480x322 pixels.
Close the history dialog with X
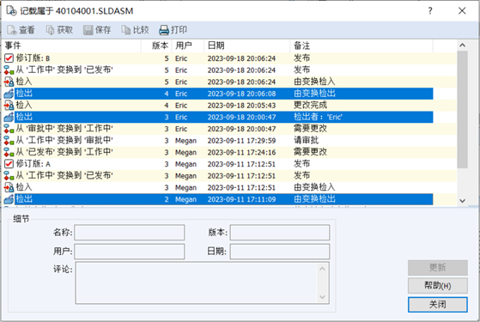tap(462, 11)
